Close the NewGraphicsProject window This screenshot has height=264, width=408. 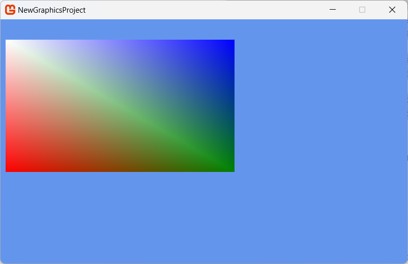pyautogui.click(x=392, y=10)
